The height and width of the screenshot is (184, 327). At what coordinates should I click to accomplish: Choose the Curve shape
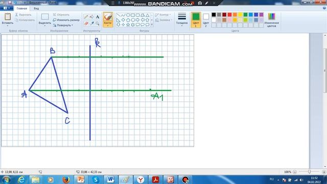click(123, 15)
